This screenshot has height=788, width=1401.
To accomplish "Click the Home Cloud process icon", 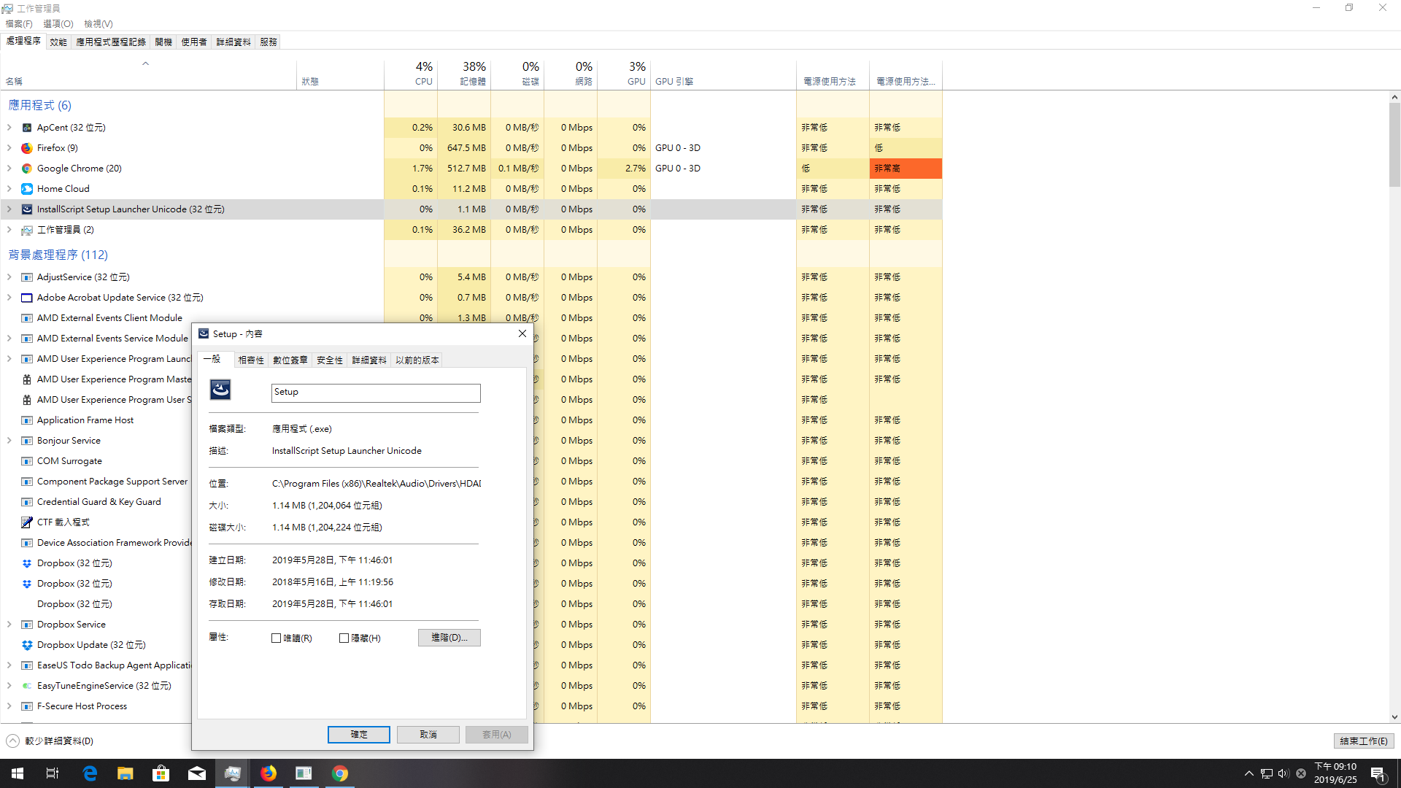I will coord(27,189).
